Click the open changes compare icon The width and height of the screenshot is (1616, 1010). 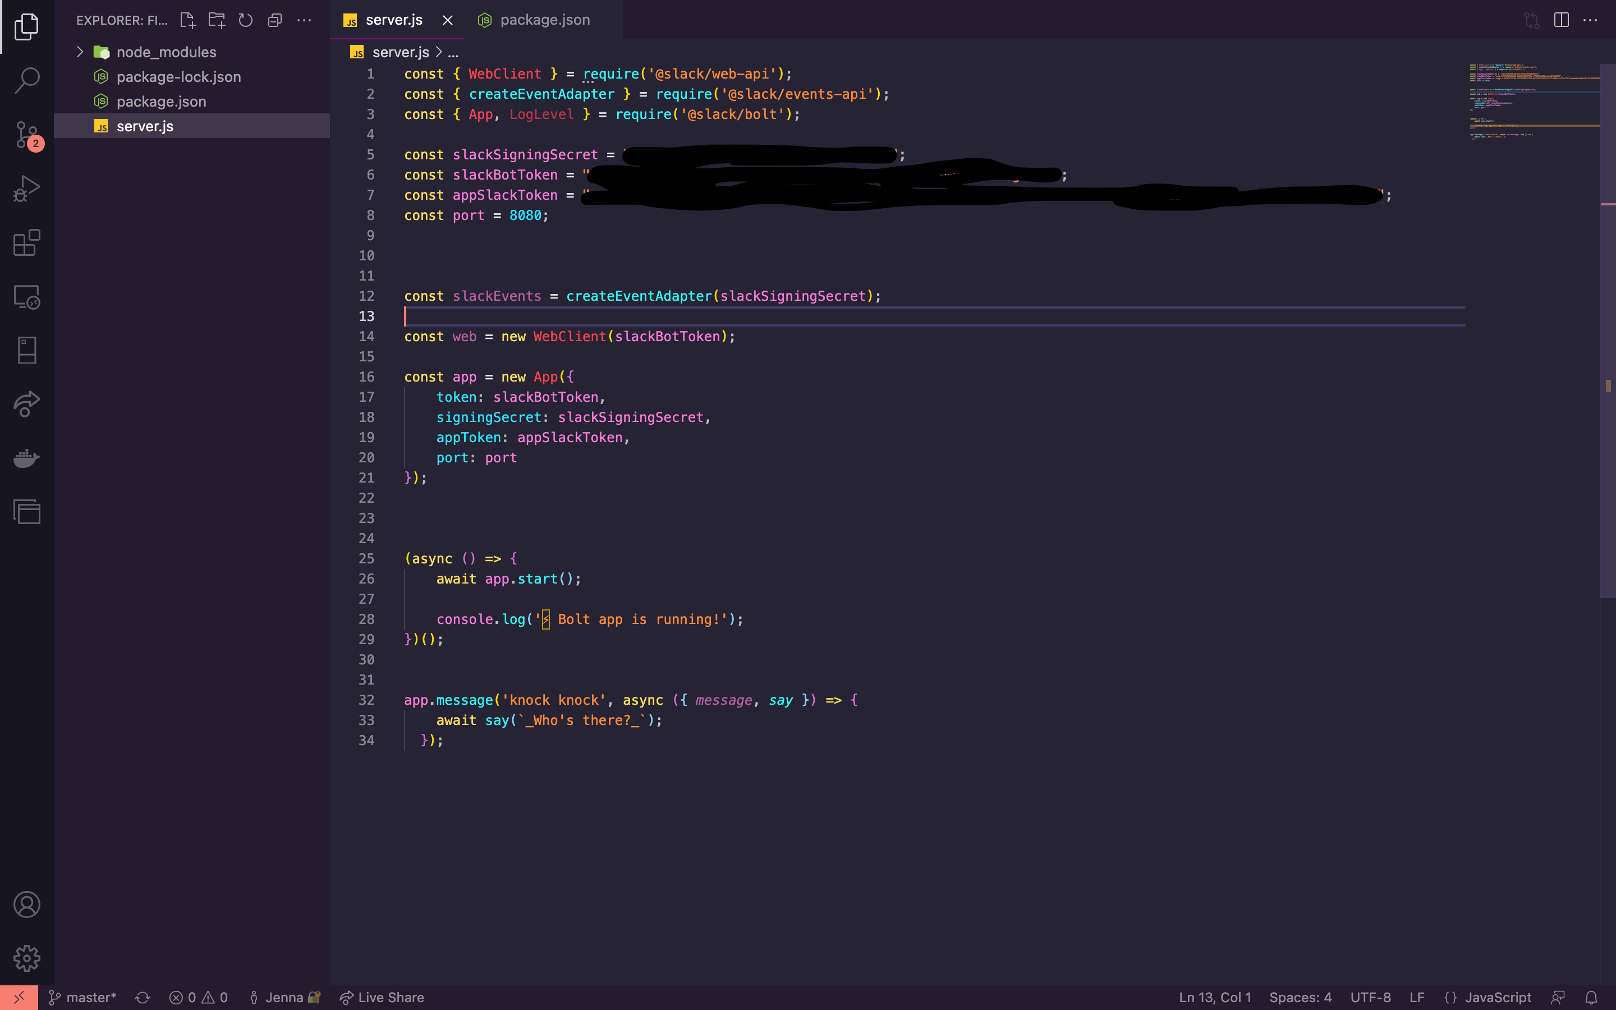1532,20
